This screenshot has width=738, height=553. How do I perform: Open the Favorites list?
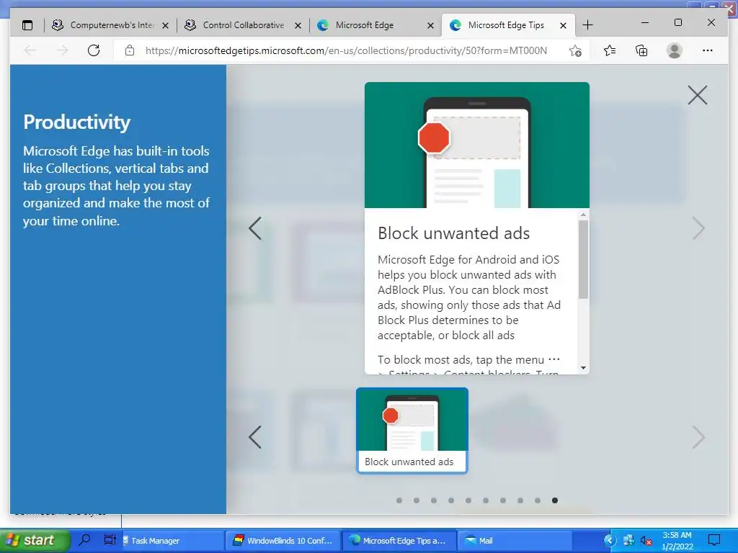(x=610, y=50)
